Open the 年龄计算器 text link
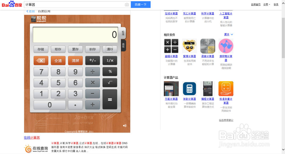The image size is (285, 154). pyautogui.click(x=190, y=99)
